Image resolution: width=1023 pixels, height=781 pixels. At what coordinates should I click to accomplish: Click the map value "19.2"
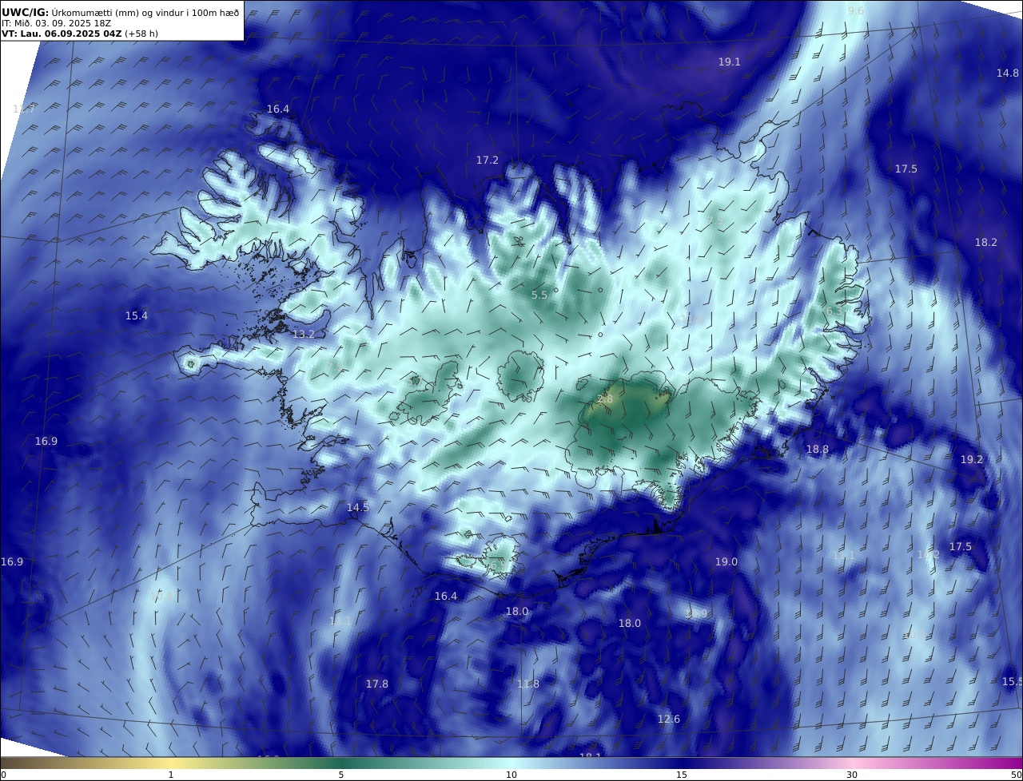[972, 459]
